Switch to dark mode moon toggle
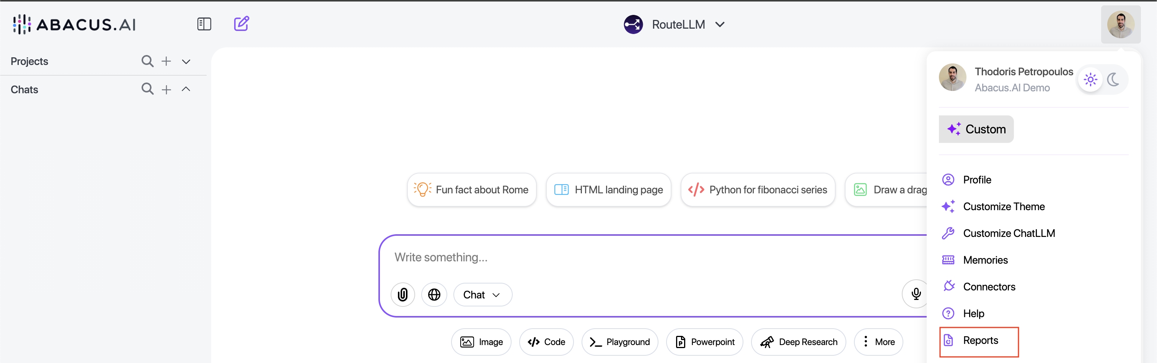Image resolution: width=1157 pixels, height=363 pixels. (1113, 80)
